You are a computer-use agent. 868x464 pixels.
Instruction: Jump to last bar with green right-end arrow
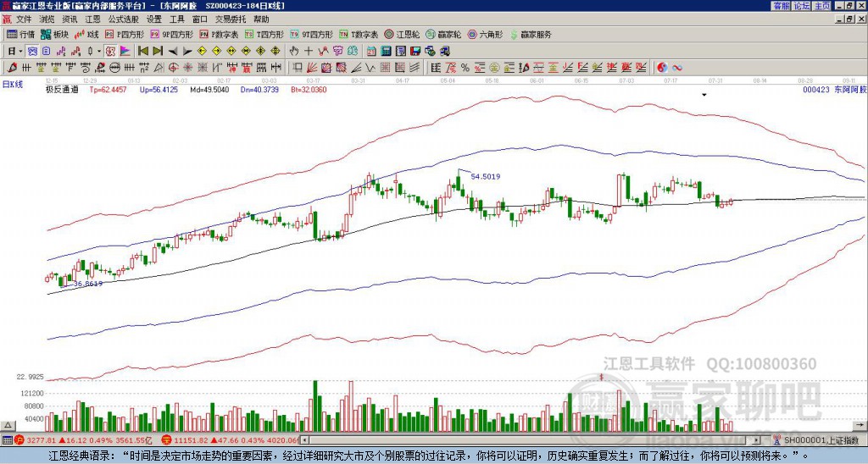[158, 52]
